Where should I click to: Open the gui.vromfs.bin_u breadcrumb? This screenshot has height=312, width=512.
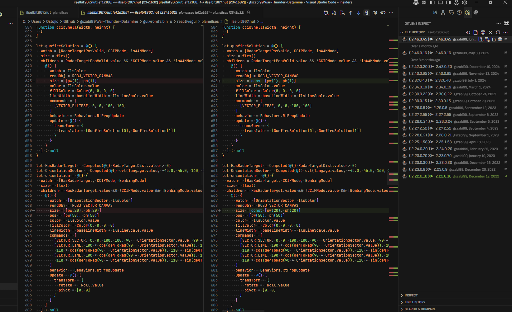[157, 21]
